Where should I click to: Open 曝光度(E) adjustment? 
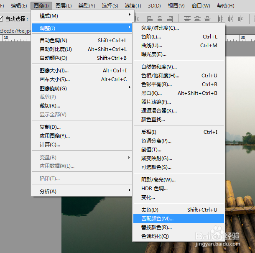tap(178, 54)
